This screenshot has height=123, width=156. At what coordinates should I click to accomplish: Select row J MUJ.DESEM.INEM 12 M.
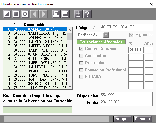[35, 67]
